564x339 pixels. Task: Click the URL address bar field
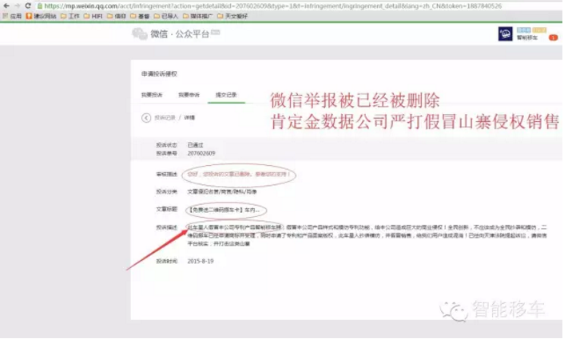[x=280, y=5]
